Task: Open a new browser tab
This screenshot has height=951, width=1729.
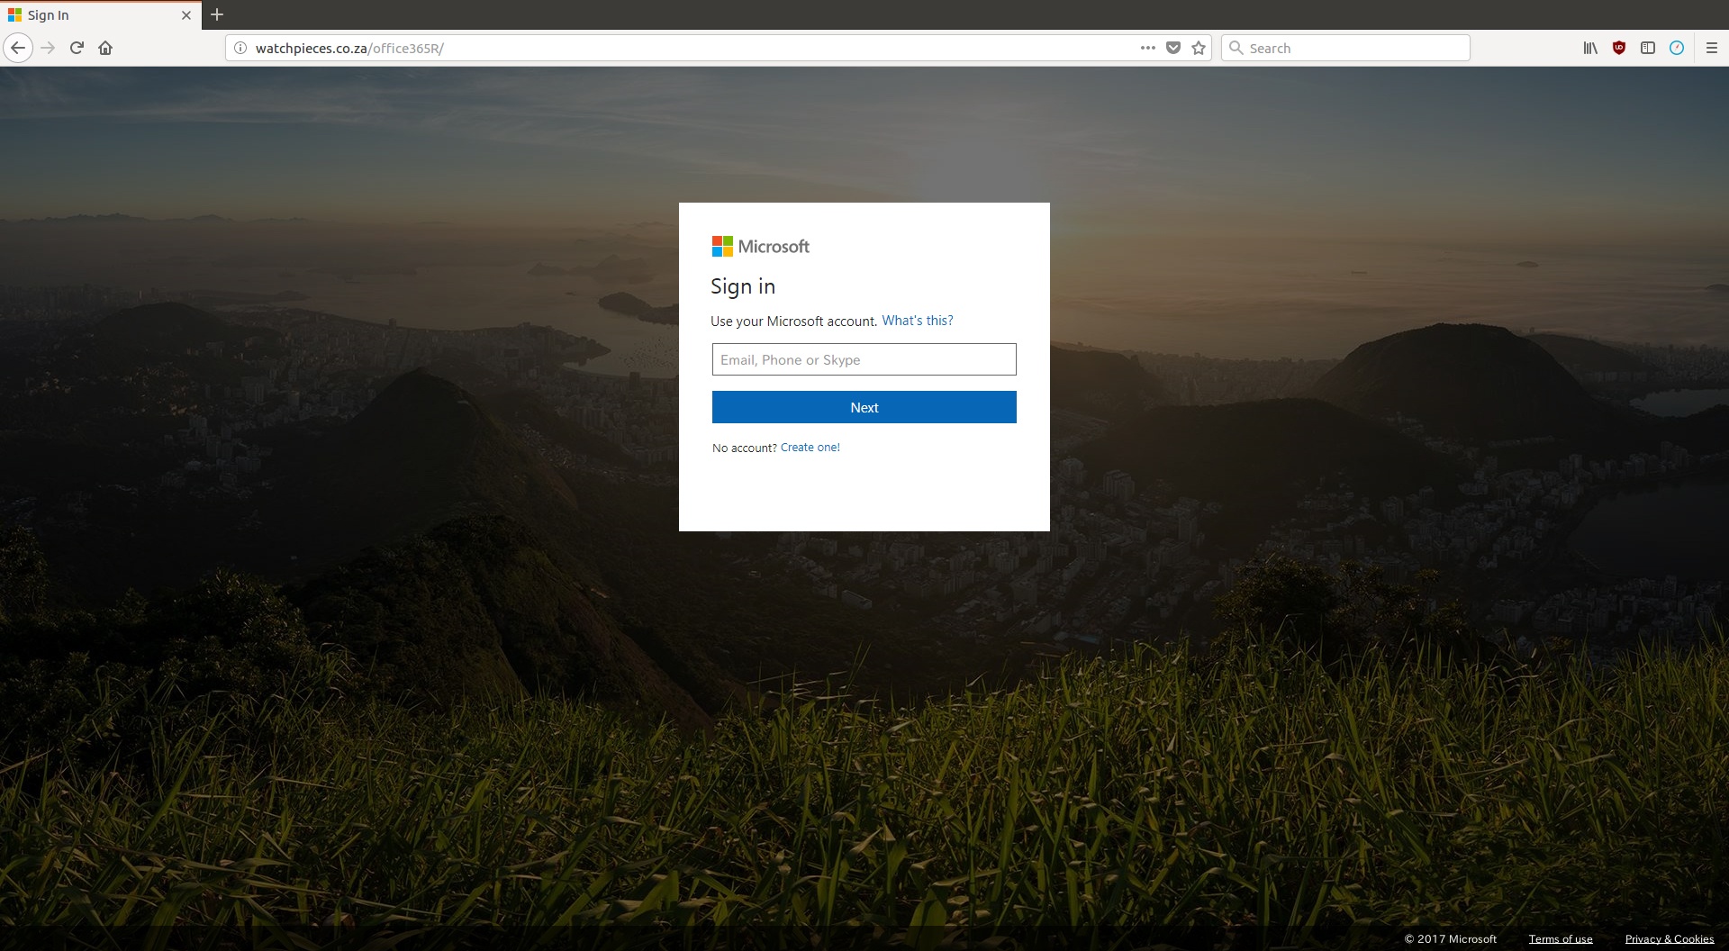Action: (216, 14)
